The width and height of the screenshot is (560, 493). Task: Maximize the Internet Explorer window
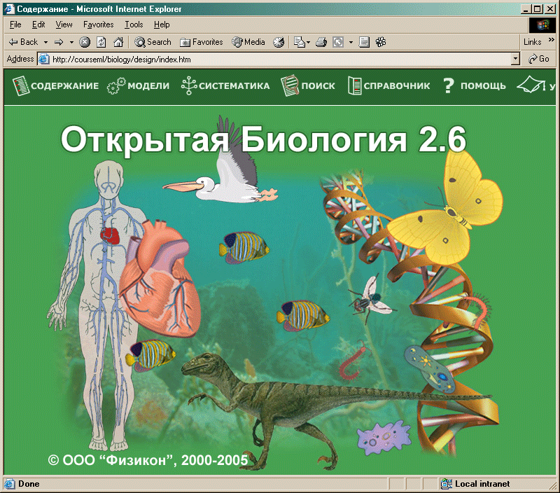tap(538, 9)
